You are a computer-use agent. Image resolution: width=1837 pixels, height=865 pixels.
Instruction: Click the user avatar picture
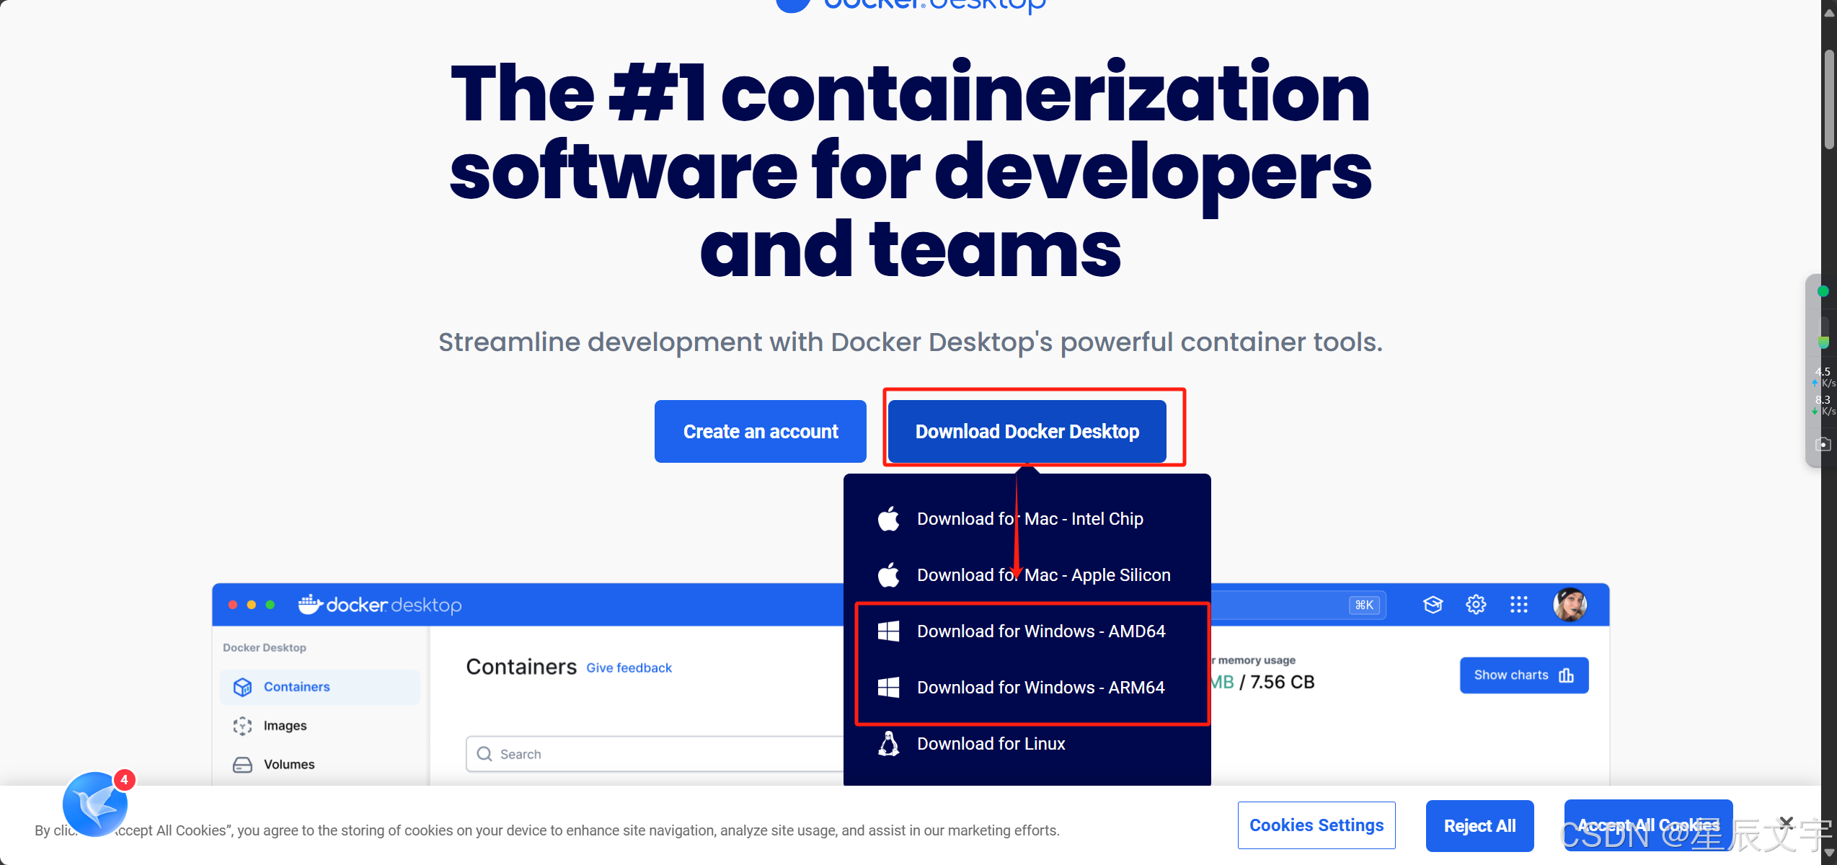1569,604
